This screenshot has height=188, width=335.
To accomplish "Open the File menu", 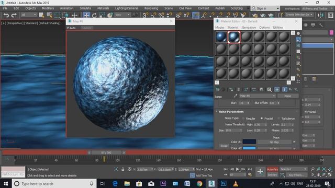I will [x=5, y=8].
